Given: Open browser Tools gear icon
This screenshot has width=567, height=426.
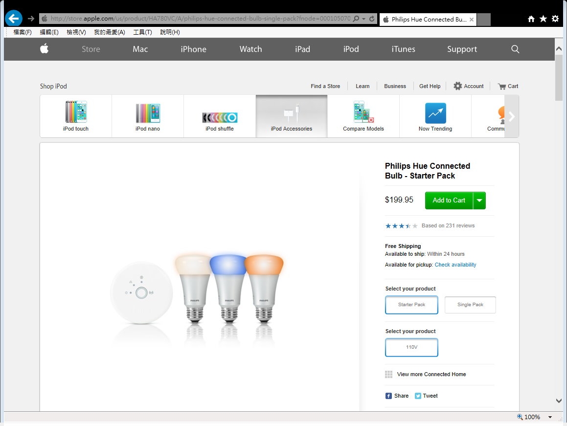Looking at the screenshot, I should click(555, 19).
